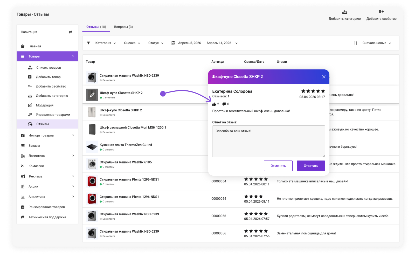The image size is (415, 258).
Task: Click the thumbs down icon in review popup
Action: (x=224, y=104)
